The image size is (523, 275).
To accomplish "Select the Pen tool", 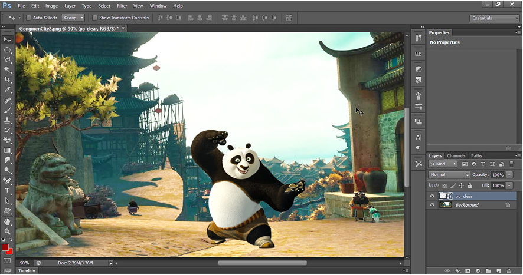I will coord(7,181).
